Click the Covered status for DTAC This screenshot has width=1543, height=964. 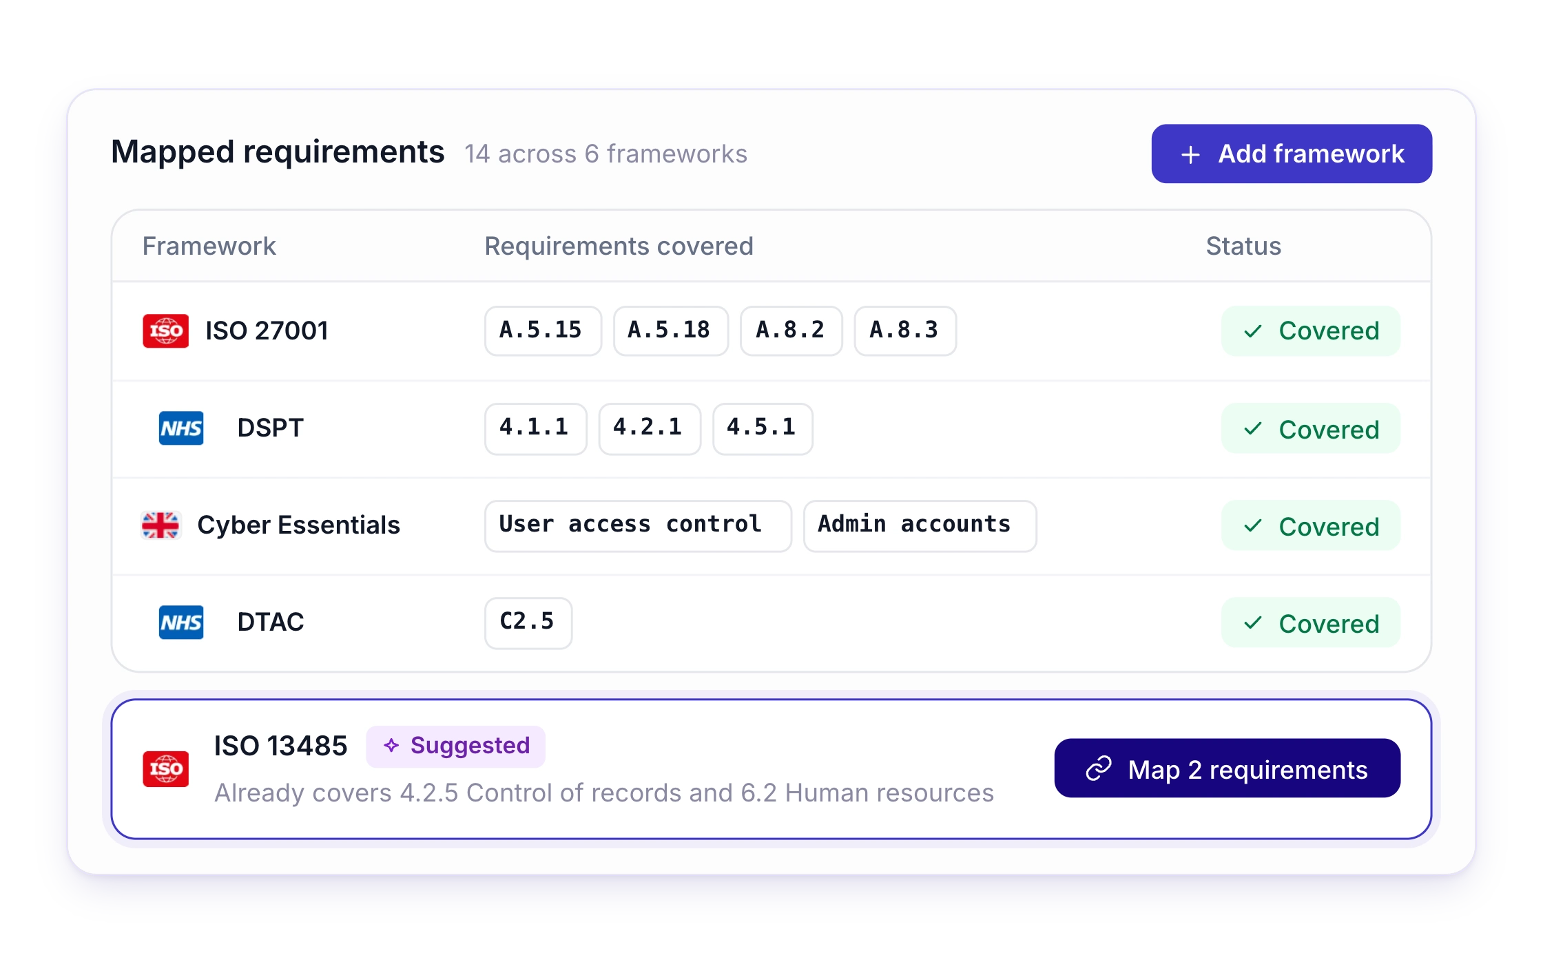pyautogui.click(x=1310, y=623)
